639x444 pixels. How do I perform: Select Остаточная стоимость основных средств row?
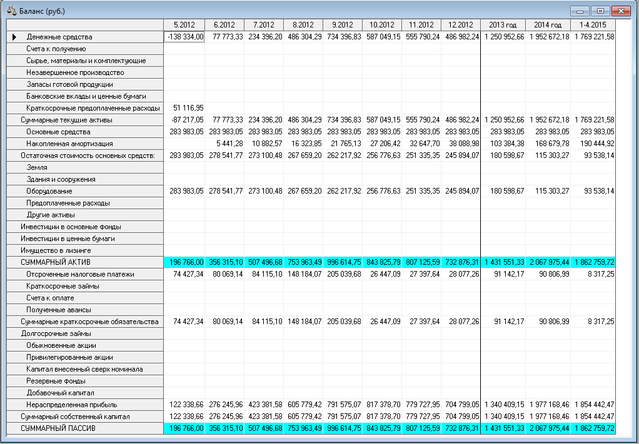(x=85, y=155)
